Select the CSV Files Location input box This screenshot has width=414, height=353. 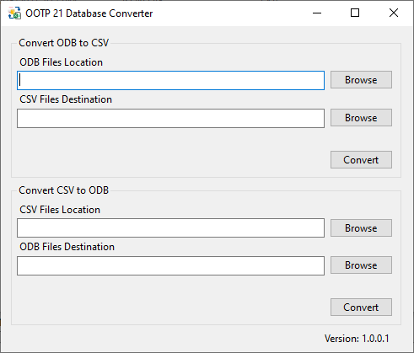tap(170, 228)
